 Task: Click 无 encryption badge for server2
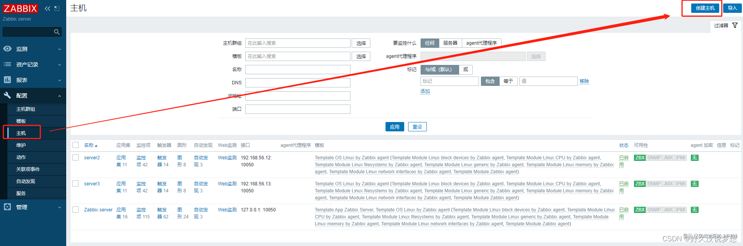click(694, 158)
